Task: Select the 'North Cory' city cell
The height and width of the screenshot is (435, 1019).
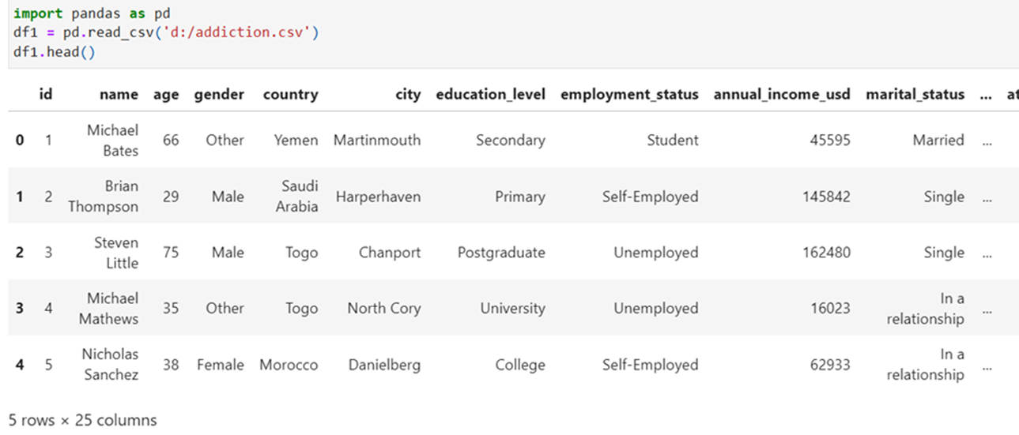Action: (x=384, y=309)
